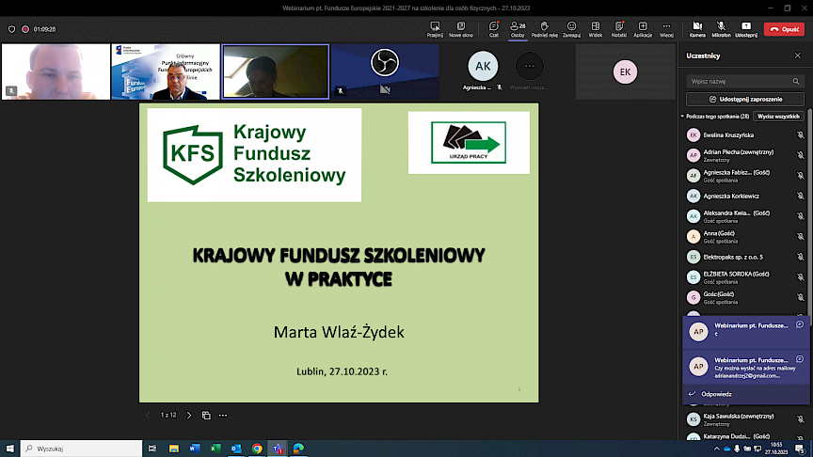Toggle mute icon for Agnieszka Fabisz
Viewport: 813px width, 457px height.
click(x=800, y=176)
